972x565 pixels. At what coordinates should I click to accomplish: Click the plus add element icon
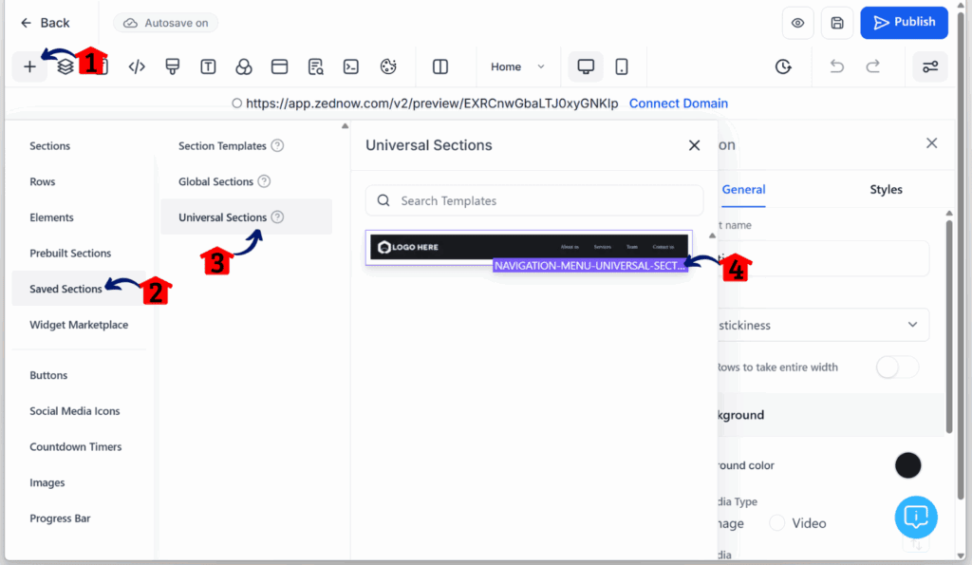29,67
